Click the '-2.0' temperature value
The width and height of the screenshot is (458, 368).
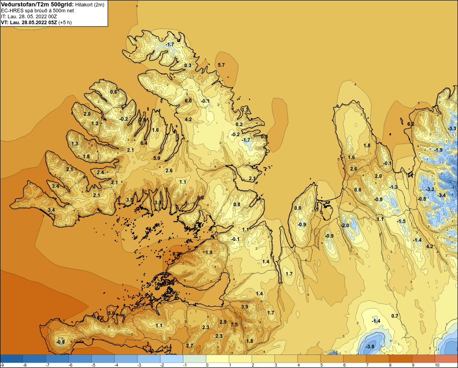pos(345,226)
